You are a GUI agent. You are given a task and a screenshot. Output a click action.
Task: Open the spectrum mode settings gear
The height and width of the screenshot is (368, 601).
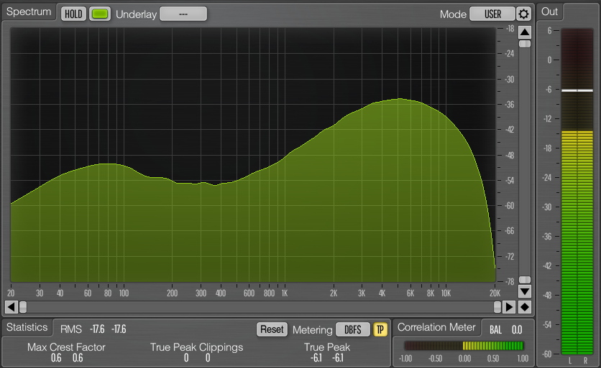523,14
